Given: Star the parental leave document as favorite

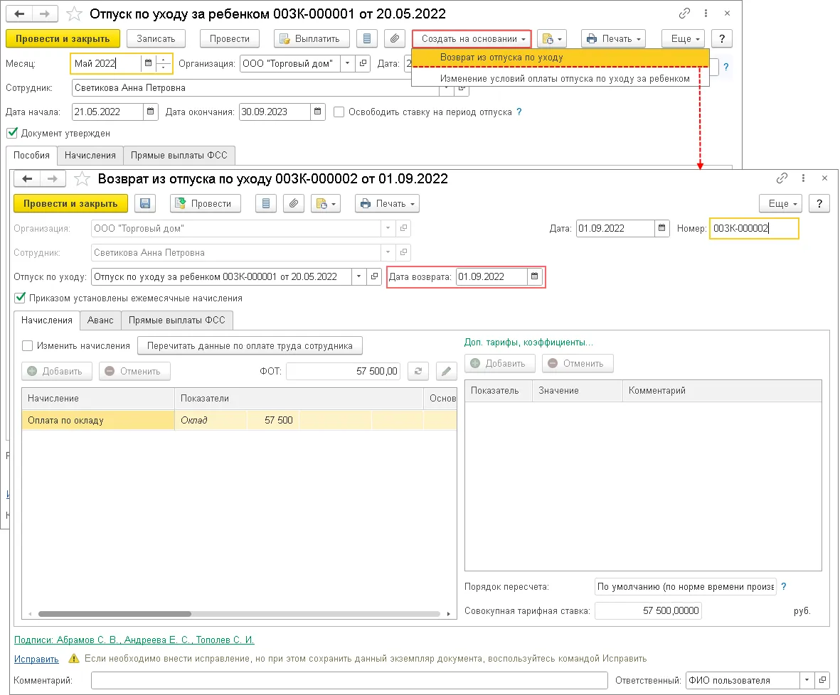Looking at the screenshot, I should pyautogui.click(x=74, y=14).
